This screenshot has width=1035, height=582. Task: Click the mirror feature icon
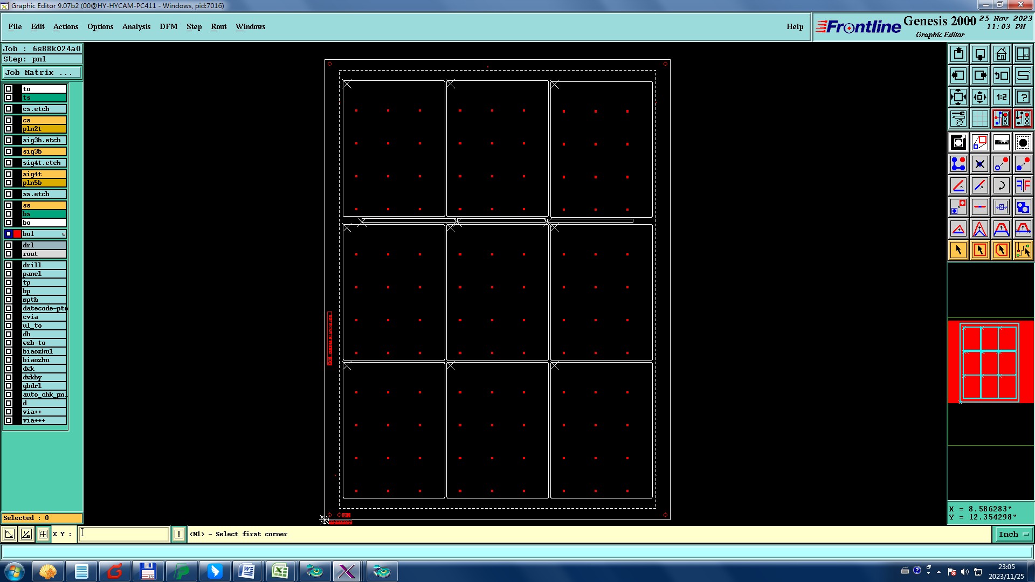click(x=1023, y=185)
